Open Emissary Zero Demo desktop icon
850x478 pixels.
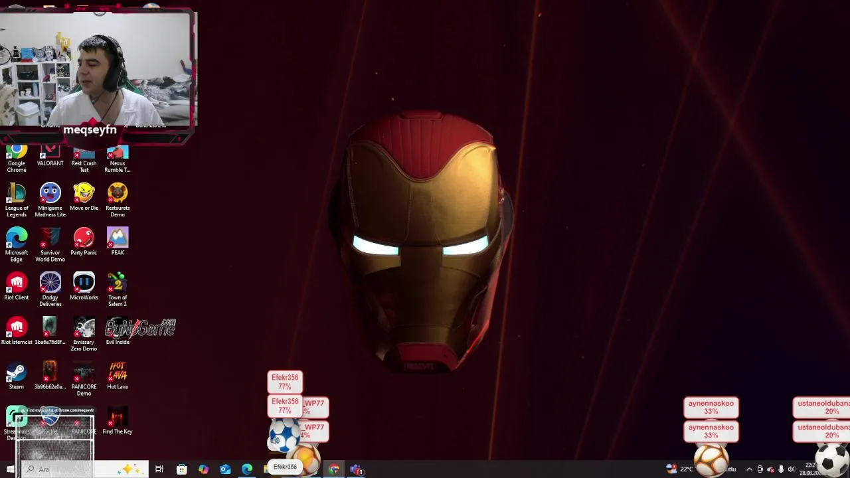84,334
